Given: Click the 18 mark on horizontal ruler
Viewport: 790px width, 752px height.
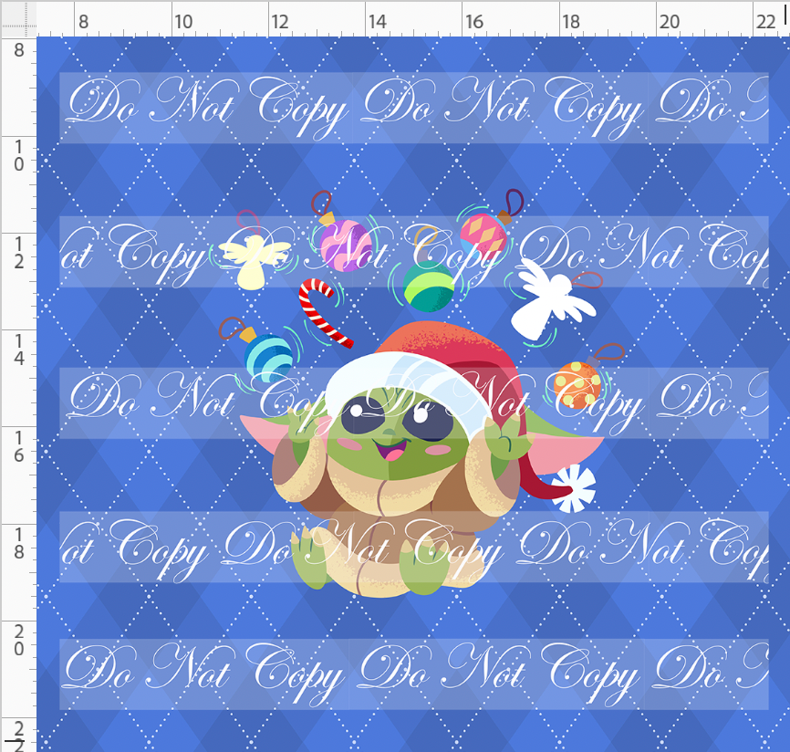Looking at the screenshot, I should pyautogui.click(x=570, y=22).
